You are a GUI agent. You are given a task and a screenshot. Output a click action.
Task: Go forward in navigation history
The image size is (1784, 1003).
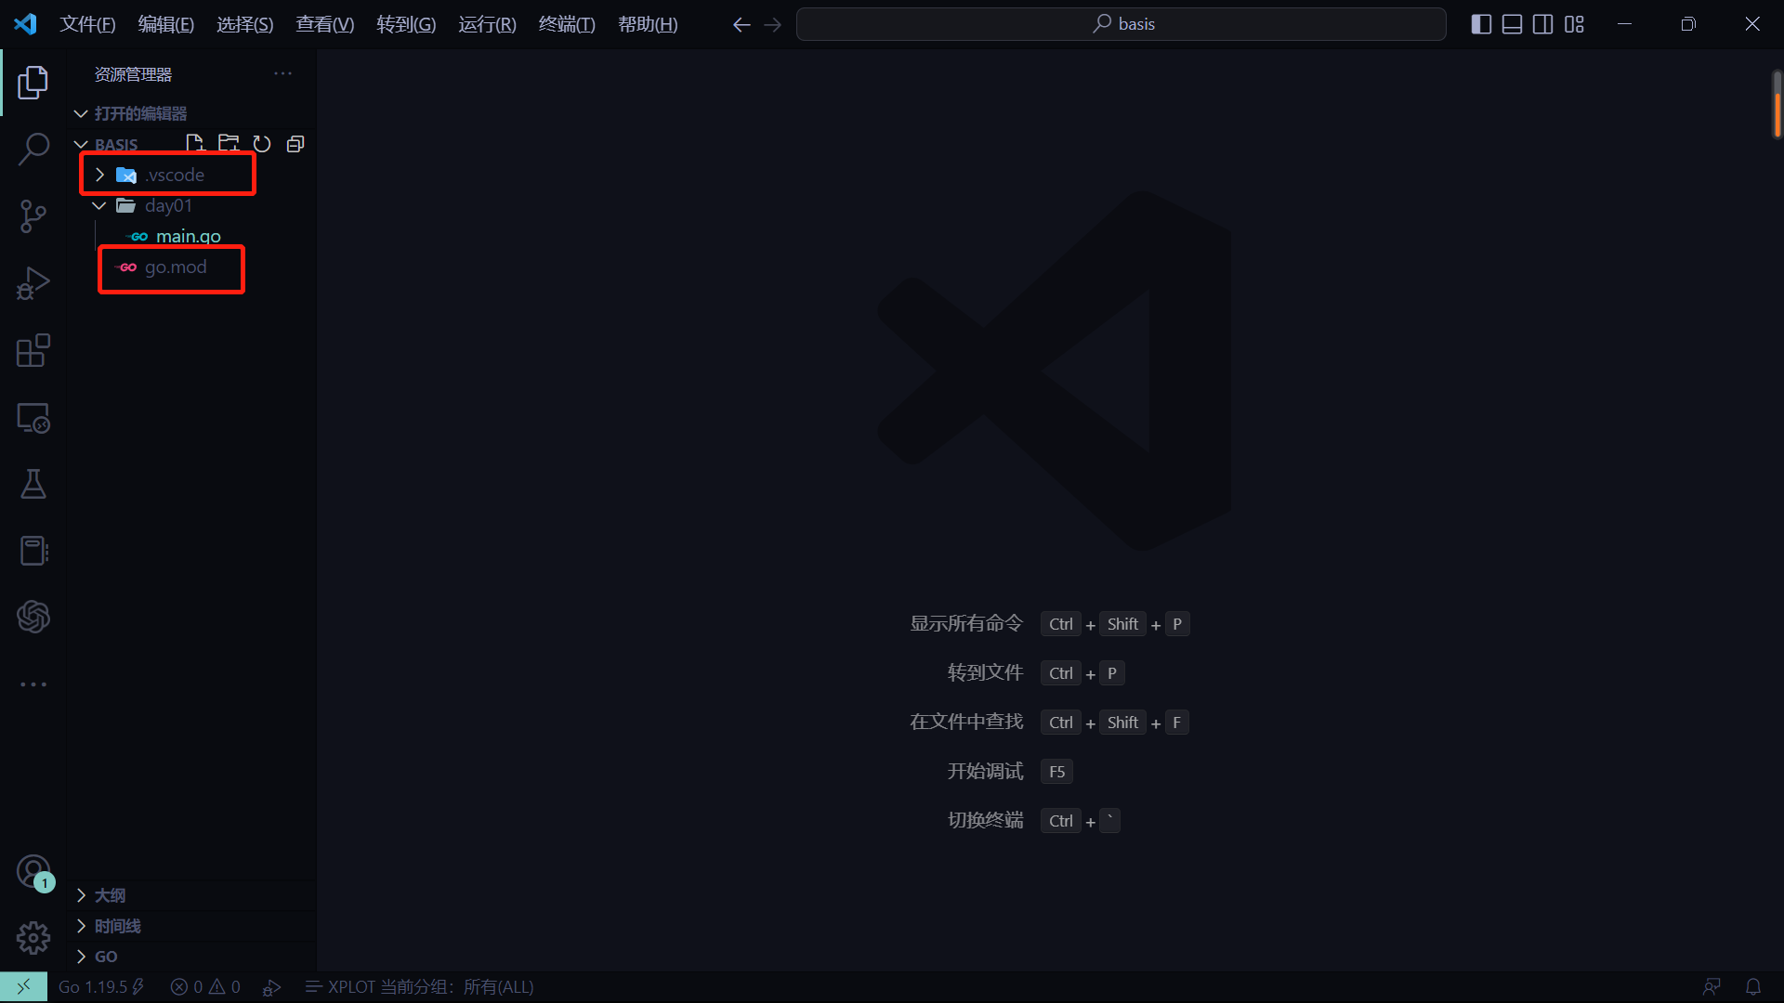[773, 24]
